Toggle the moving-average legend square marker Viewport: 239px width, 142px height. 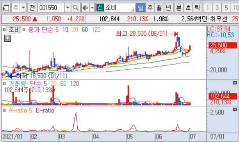coord(24,30)
